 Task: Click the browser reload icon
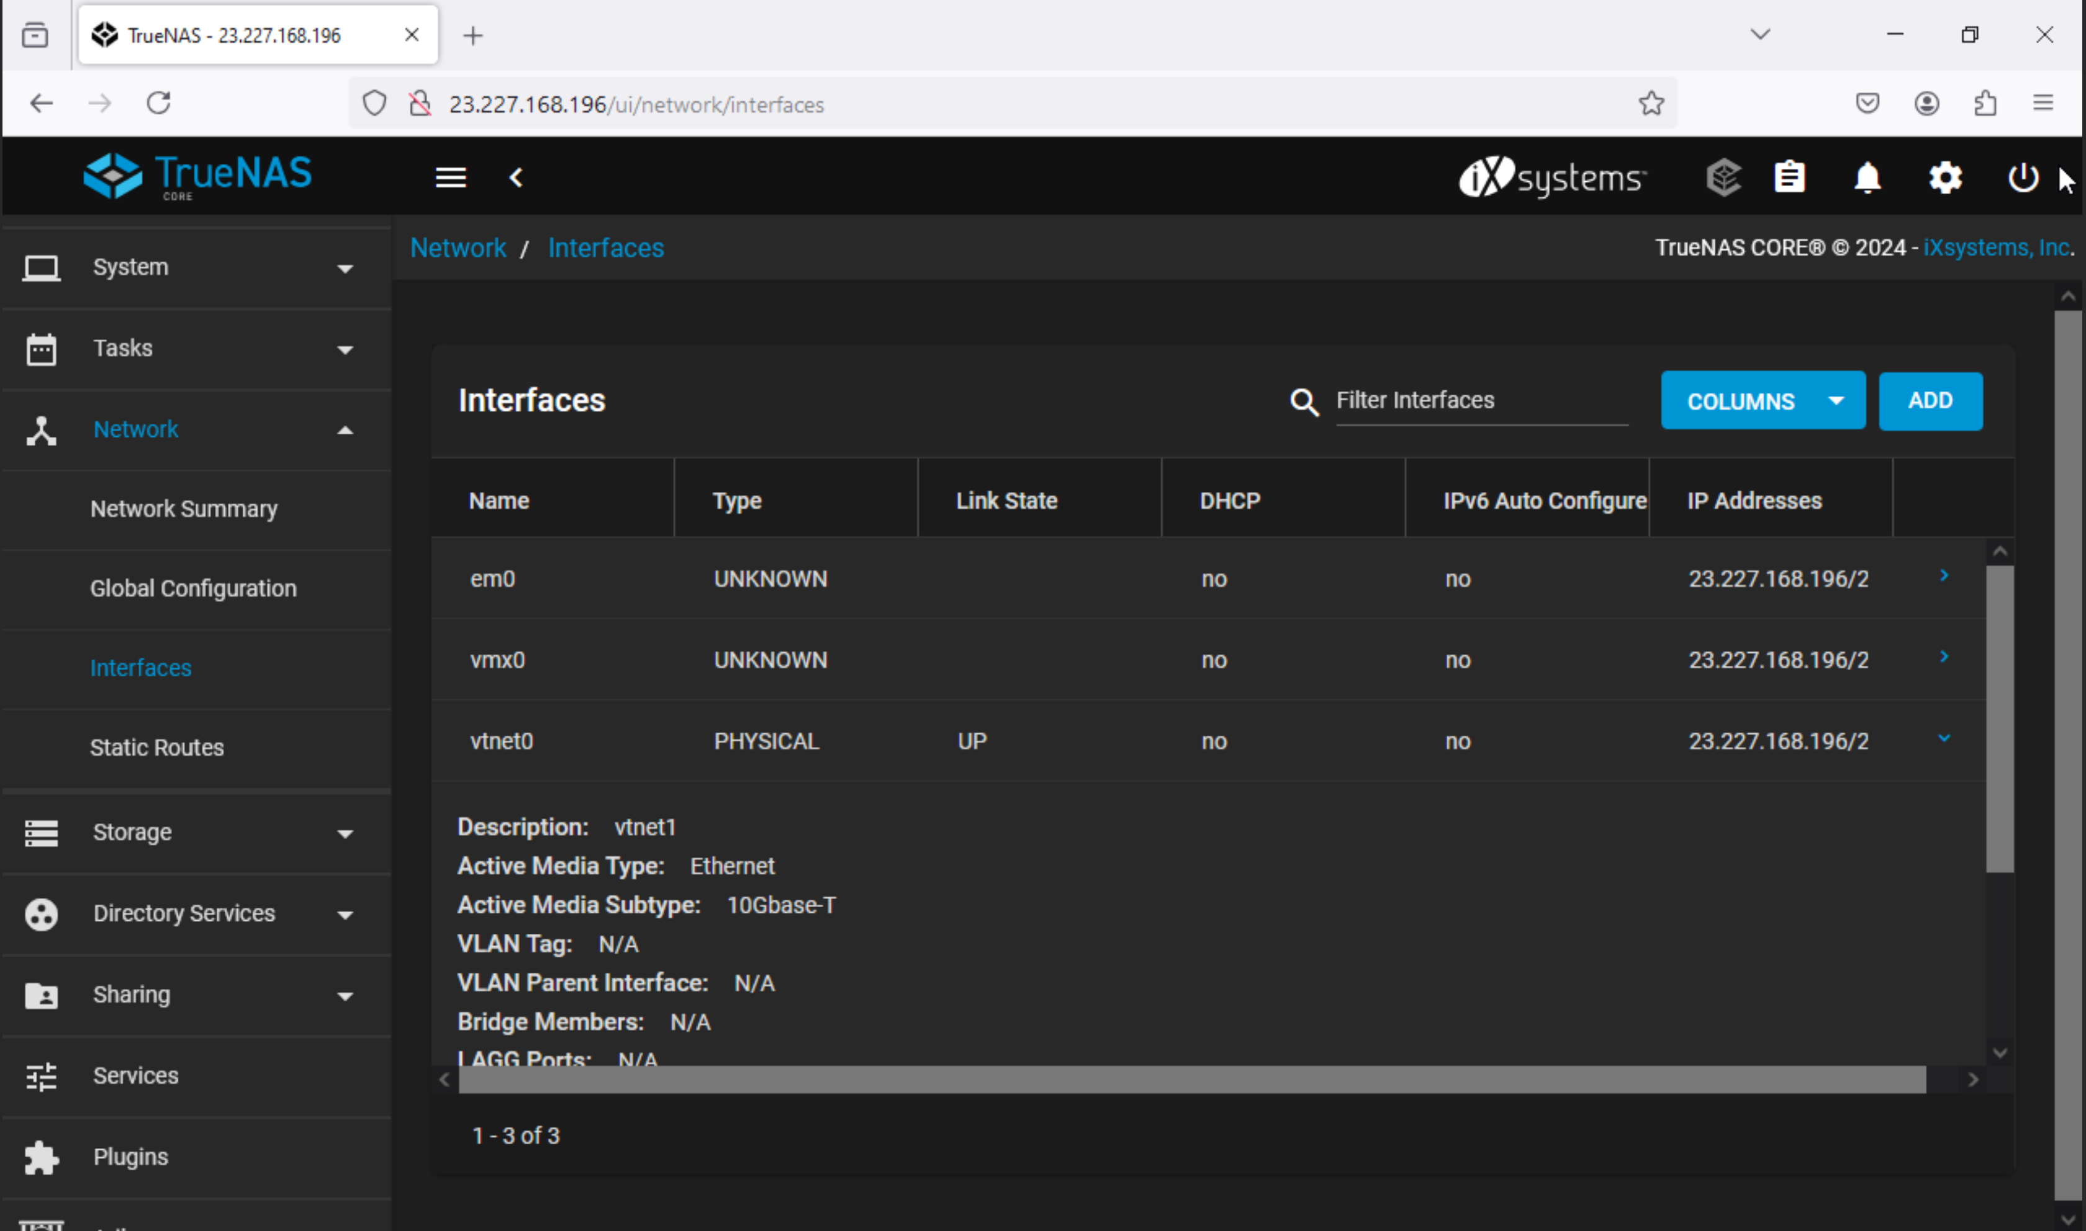[x=158, y=103]
